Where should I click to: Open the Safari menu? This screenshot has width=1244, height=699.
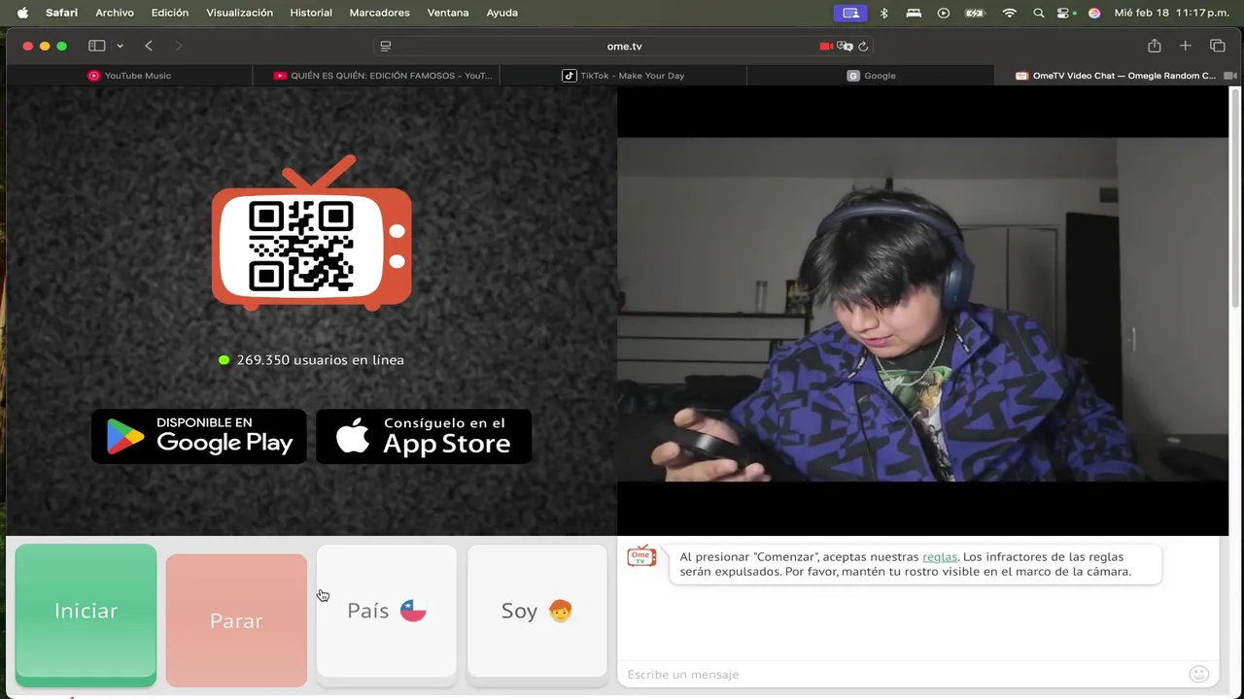61,13
